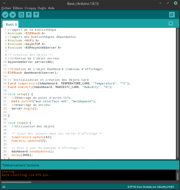Image resolution: width=180 pixels, height=190 pixels.
Task: Click 'ESPDash dashboard(&server);' line
Action: pyautogui.click(x=33, y=73)
